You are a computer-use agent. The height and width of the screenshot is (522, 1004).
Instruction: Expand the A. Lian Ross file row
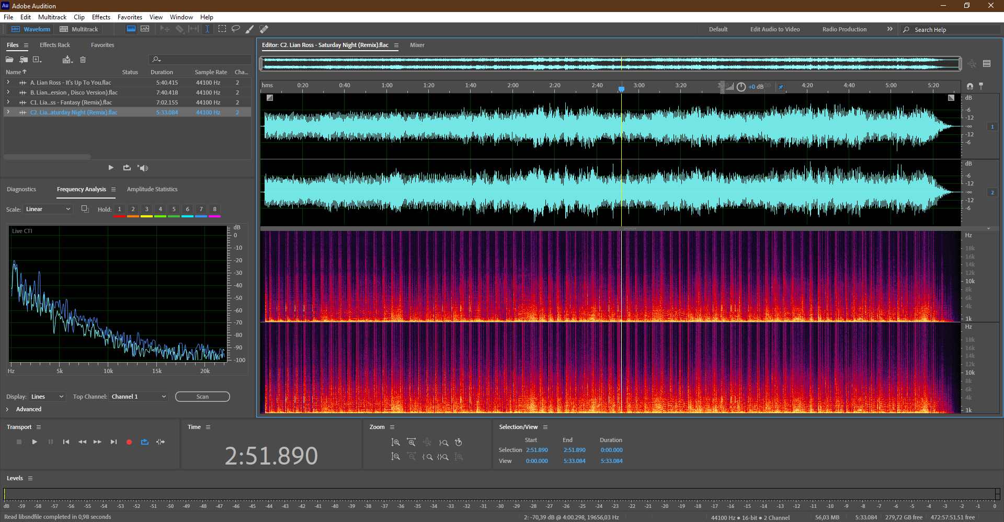pos(8,83)
